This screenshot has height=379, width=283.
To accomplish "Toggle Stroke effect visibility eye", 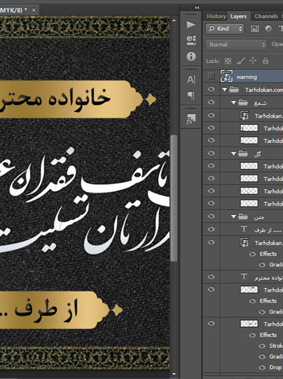I will click(x=262, y=346).
